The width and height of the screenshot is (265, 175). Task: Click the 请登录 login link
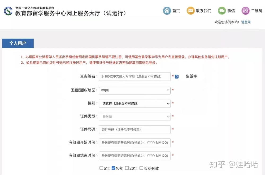(246, 22)
